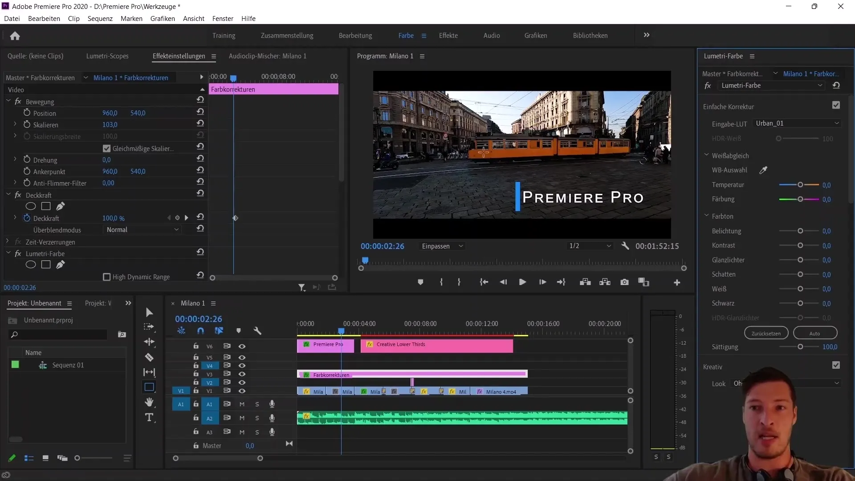This screenshot has width=855, height=481.
Task: Open the Button Editor plus icon
Action: click(x=677, y=282)
